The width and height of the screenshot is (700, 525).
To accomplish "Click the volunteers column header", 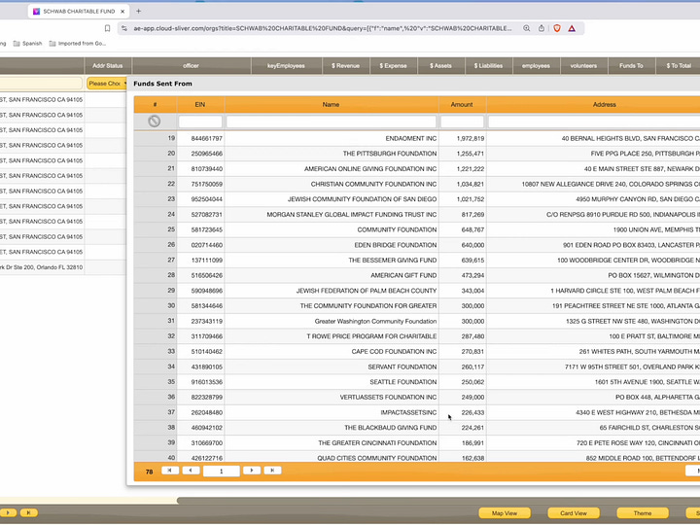I will tap(583, 66).
